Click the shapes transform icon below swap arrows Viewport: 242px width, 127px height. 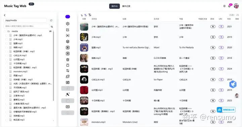(x=68, y=76)
